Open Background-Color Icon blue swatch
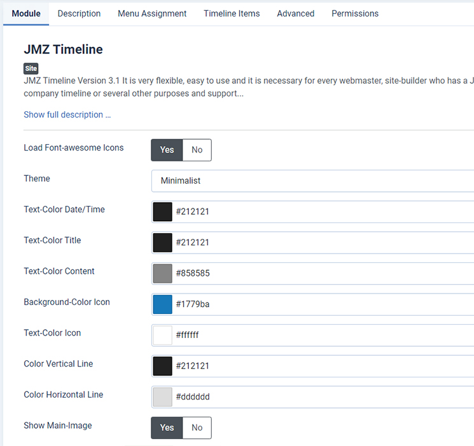 163,304
